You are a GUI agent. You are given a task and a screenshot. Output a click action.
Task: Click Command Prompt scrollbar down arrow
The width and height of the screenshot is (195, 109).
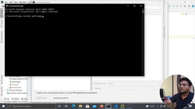[143, 75]
